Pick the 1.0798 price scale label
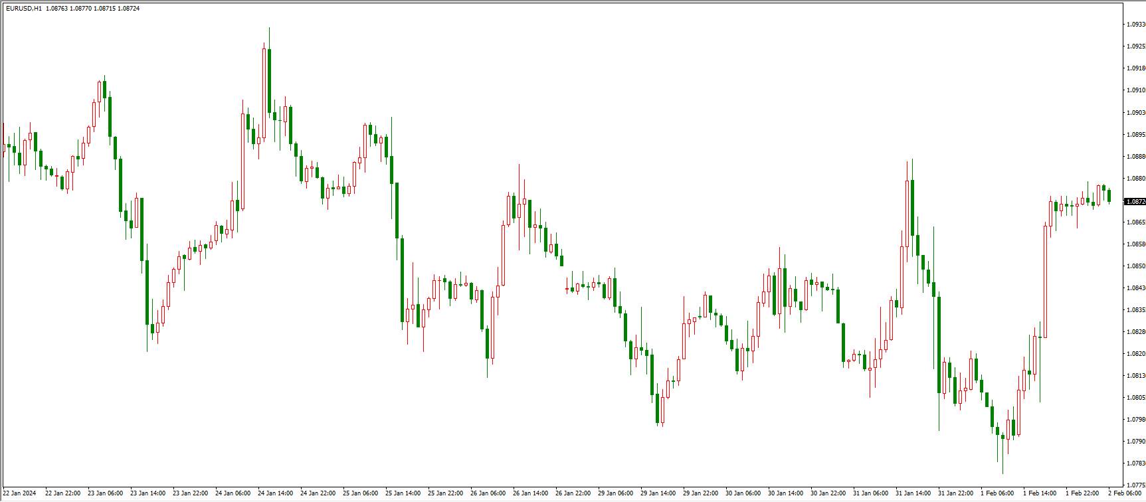The width and height of the screenshot is (1146, 502). (x=1136, y=419)
